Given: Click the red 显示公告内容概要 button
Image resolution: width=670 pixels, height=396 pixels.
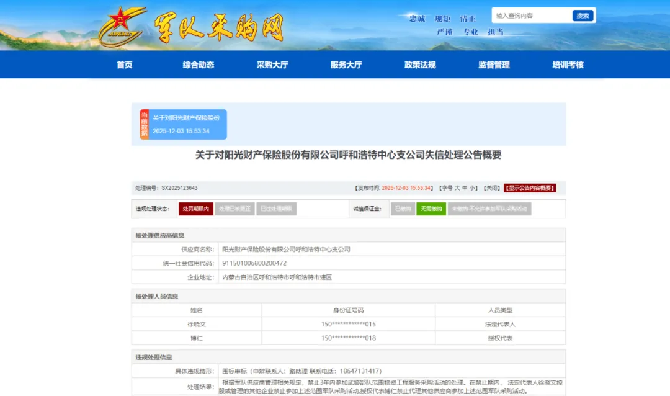Looking at the screenshot, I should [x=530, y=187].
